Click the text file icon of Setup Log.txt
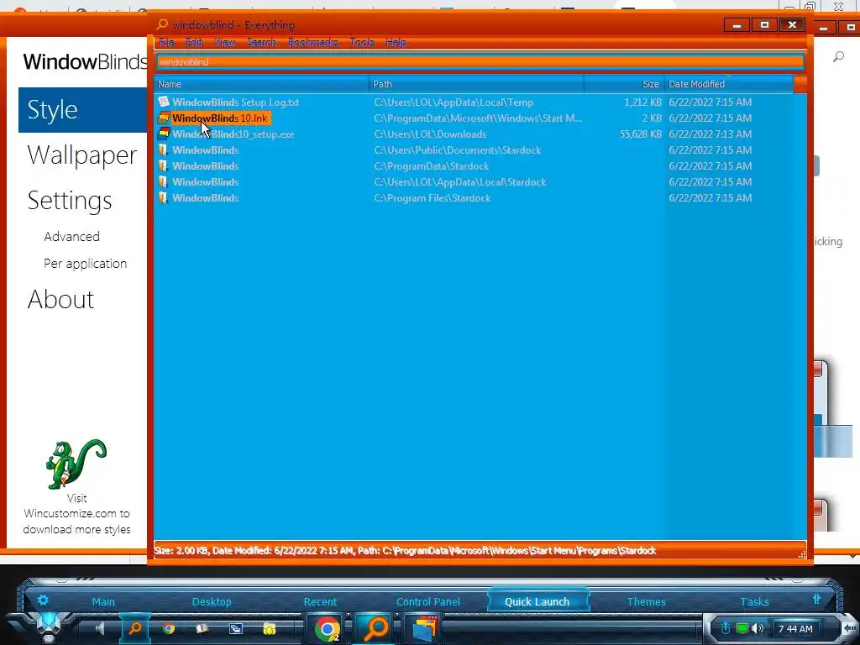Screen dimensions: 860x645 pos(164,102)
